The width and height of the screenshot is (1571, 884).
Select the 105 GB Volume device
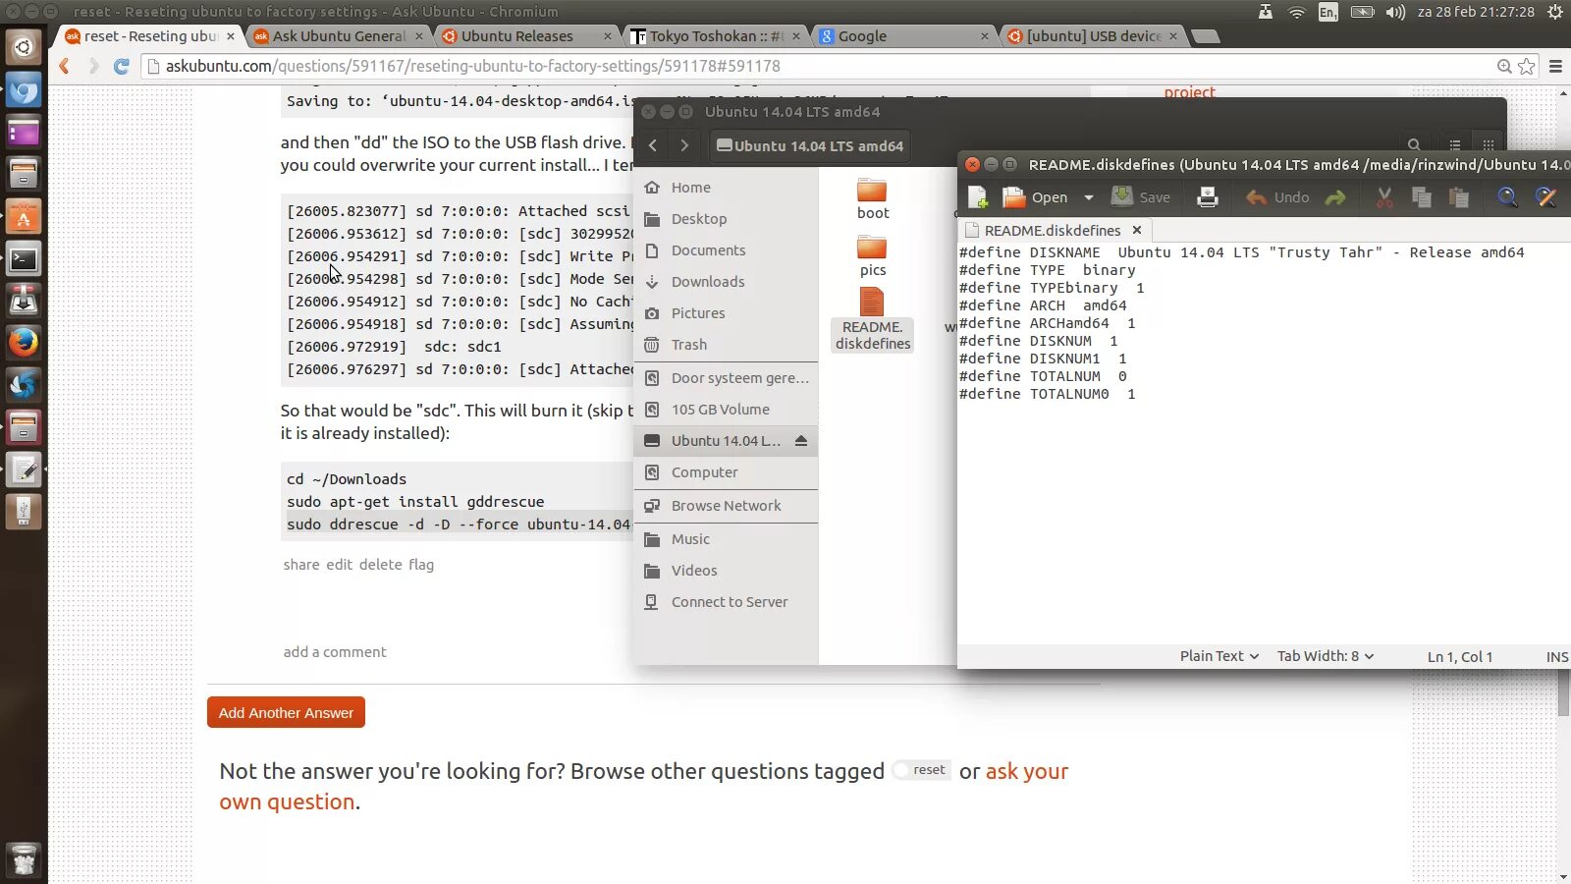tap(727, 410)
